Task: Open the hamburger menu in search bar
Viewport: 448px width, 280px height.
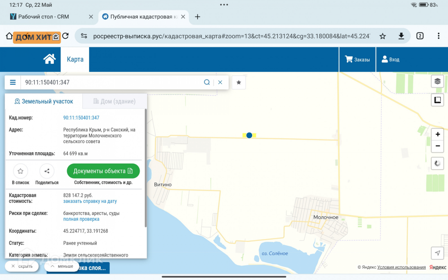Action: coord(13,83)
